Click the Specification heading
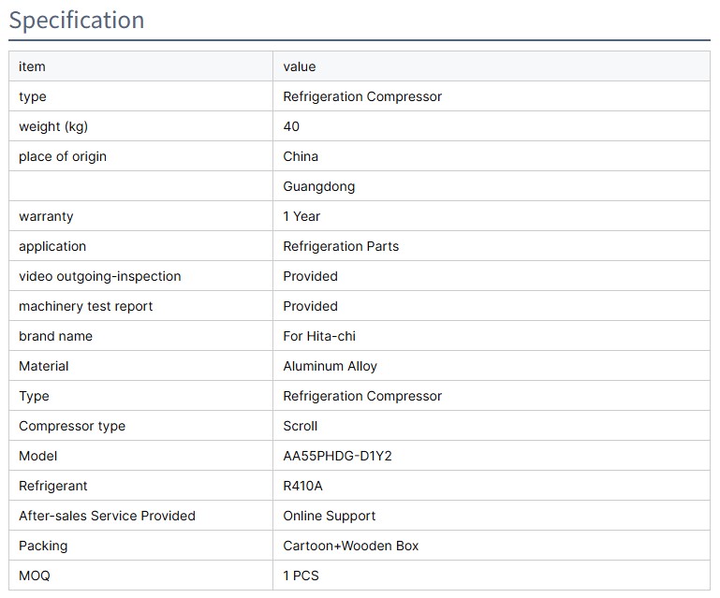The width and height of the screenshot is (720, 598). pos(77,20)
